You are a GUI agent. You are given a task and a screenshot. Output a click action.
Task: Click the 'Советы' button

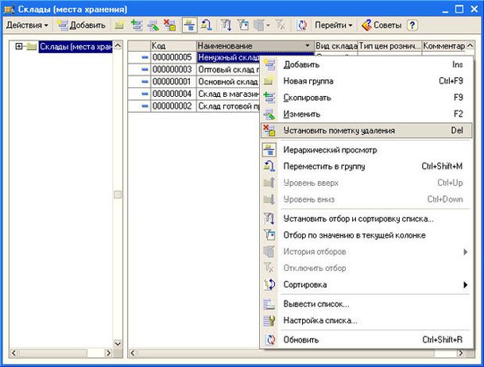(382, 25)
